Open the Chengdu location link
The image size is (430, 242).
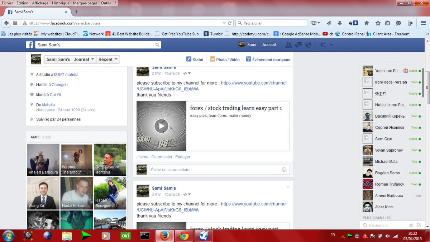(x=59, y=85)
